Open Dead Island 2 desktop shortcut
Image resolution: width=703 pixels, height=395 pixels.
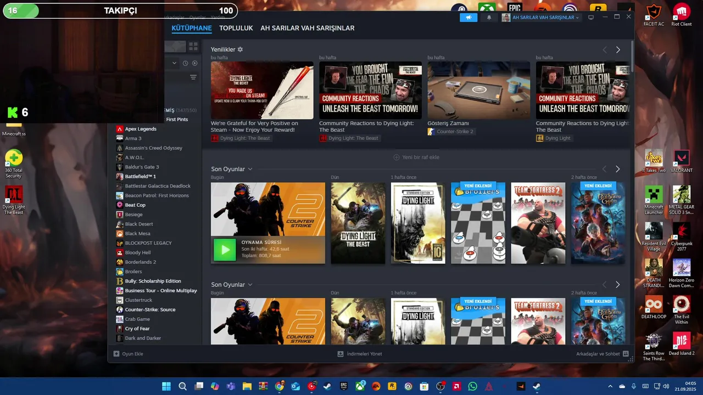[x=682, y=344]
